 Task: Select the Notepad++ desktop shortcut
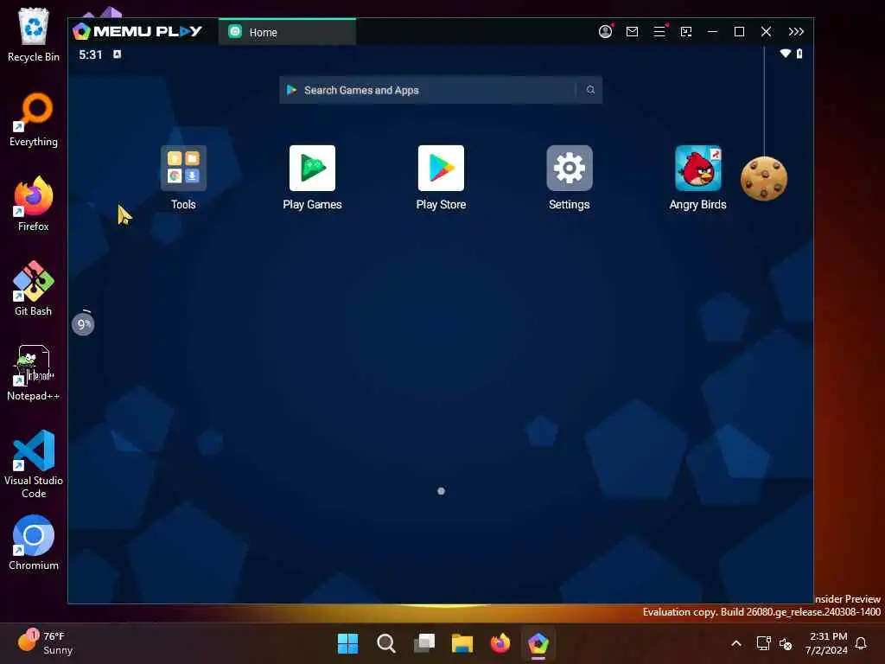(34, 373)
